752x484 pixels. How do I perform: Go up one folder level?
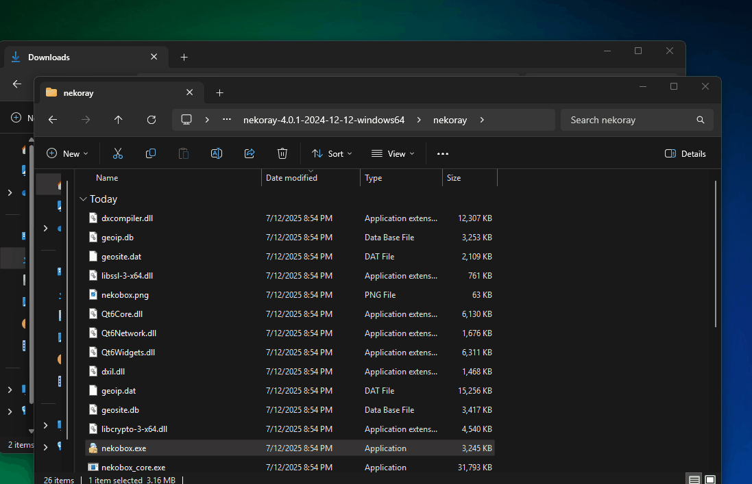[x=119, y=120]
